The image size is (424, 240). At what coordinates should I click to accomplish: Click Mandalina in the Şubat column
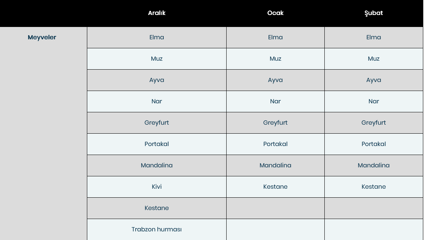(x=373, y=165)
